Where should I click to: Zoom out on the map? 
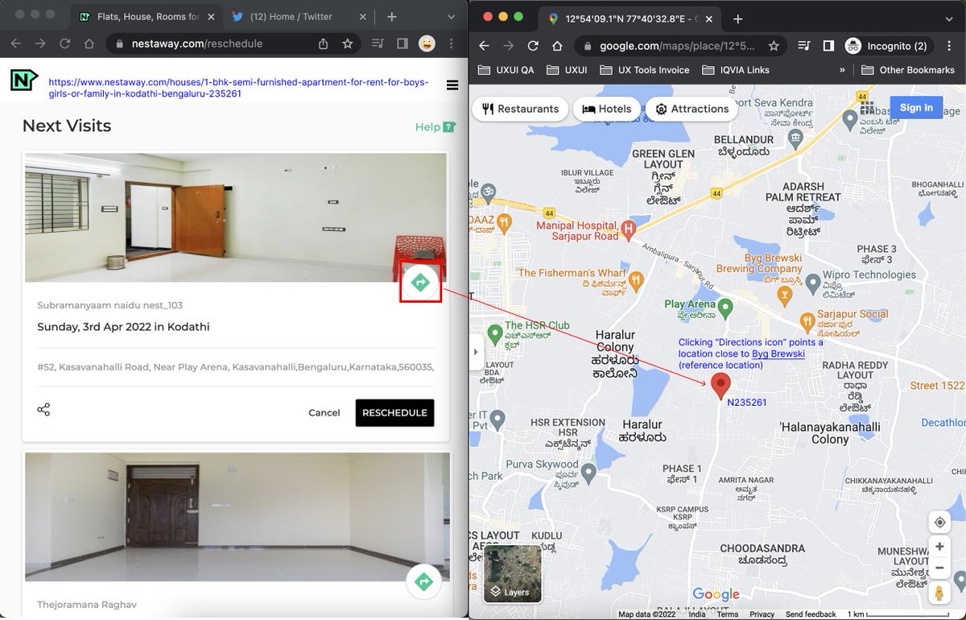(939, 568)
